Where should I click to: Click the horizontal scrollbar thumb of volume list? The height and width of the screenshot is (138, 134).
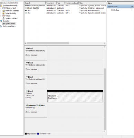48,43
